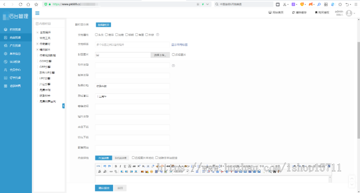Image resolution: width=360 pixels, height=193 pixels.
Task: Apply strikethrough in the editor toolbar
Action: click(x=134, y=166)
